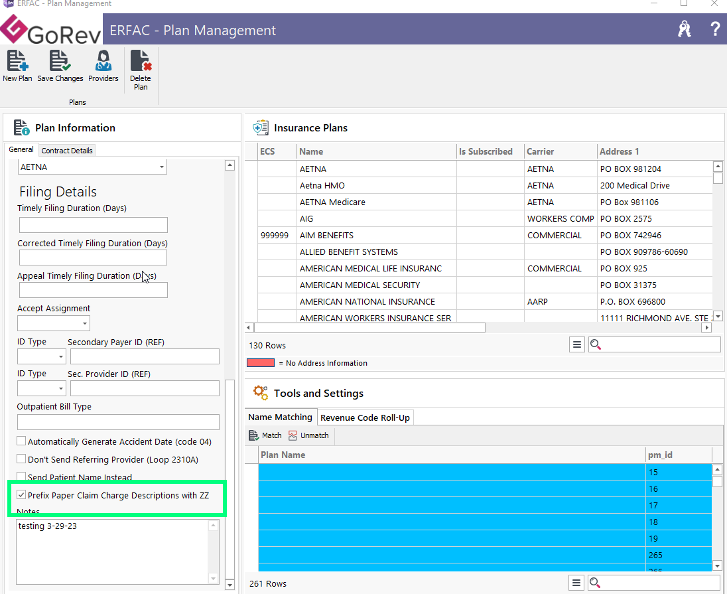
Task: Toggle Don't Send Referring Provider checkbox
Action: coord(21,459)
